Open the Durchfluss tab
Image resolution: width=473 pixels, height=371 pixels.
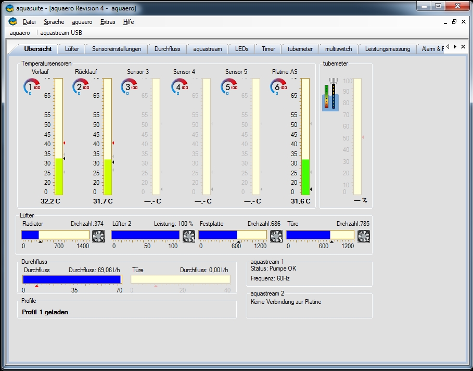click(167, 49)
